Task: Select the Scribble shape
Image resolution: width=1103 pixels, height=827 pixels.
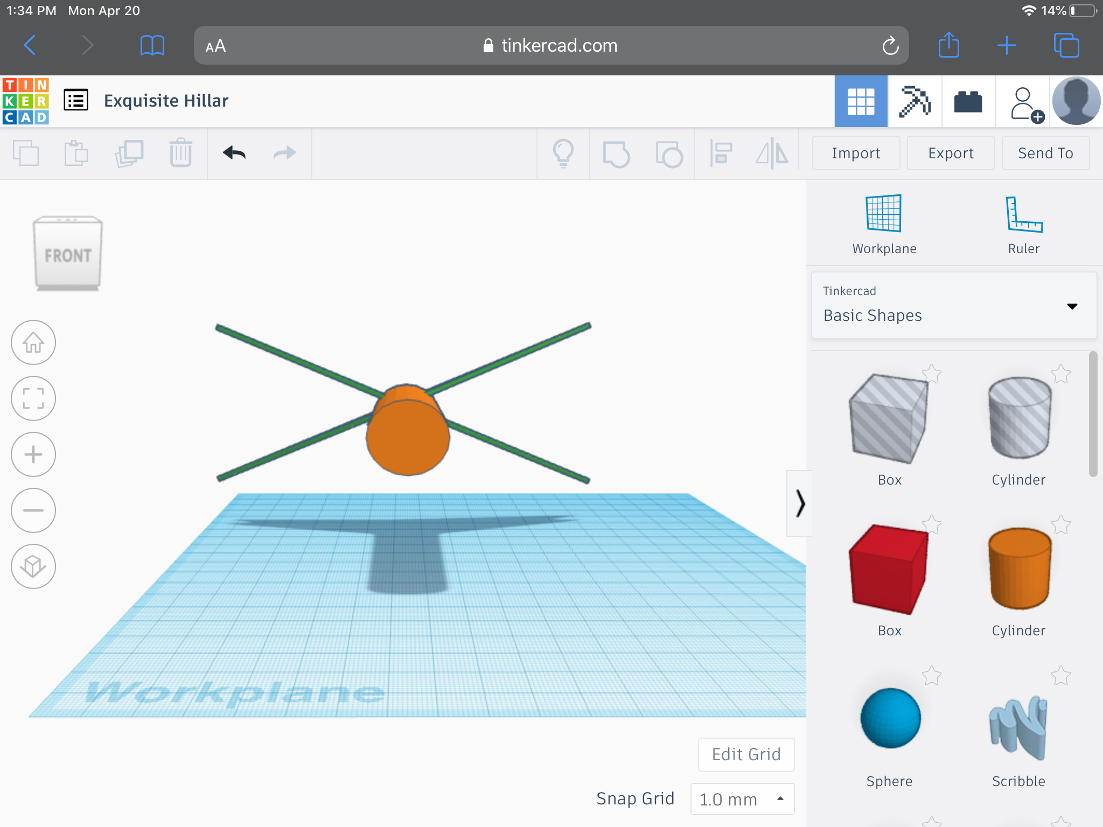Action: 1018,727
